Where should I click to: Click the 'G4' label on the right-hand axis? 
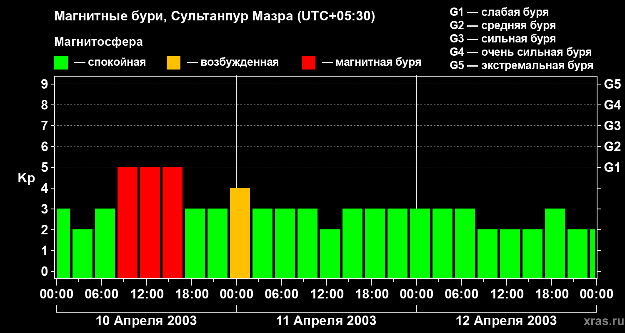pos(612,105)
